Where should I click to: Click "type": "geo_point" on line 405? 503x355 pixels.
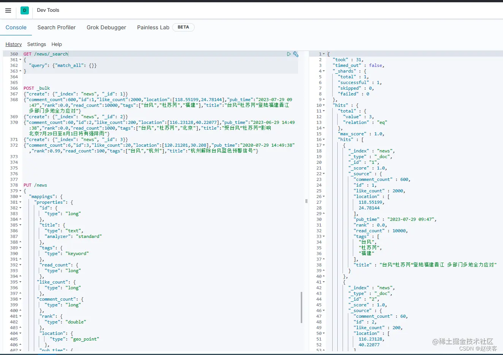[x=74, y=339]
